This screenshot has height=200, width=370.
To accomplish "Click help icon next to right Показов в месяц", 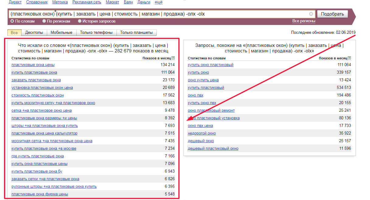I will (349, 58).
